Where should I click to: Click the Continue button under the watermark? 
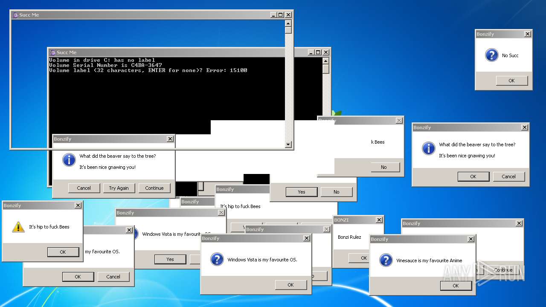tap(503, 270)
